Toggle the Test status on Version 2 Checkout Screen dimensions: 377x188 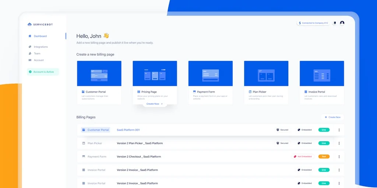tap(324, 156)
